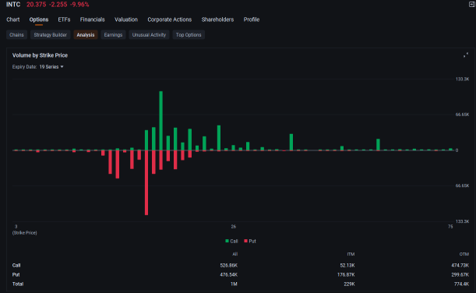Viewport: 476px width, 293px height.
Task: Click the green Call legend color square
Action: tap(227, 241)
